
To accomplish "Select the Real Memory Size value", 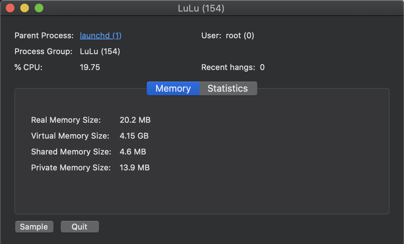I will [x=135, y=120].
